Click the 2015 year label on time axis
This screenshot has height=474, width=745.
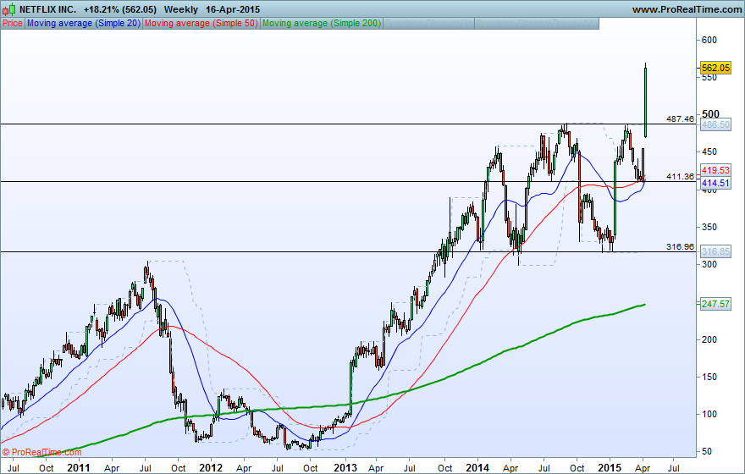pyautogui.click(x=610, y=467)
